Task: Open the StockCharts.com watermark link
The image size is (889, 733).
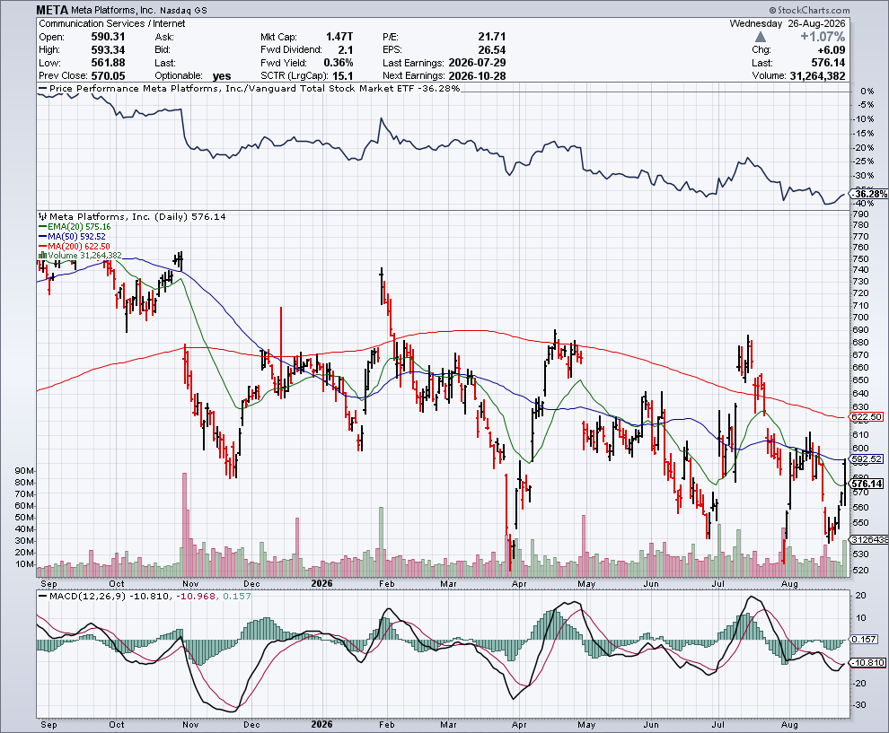Action: pyautogui.click(x=810, y=10)
